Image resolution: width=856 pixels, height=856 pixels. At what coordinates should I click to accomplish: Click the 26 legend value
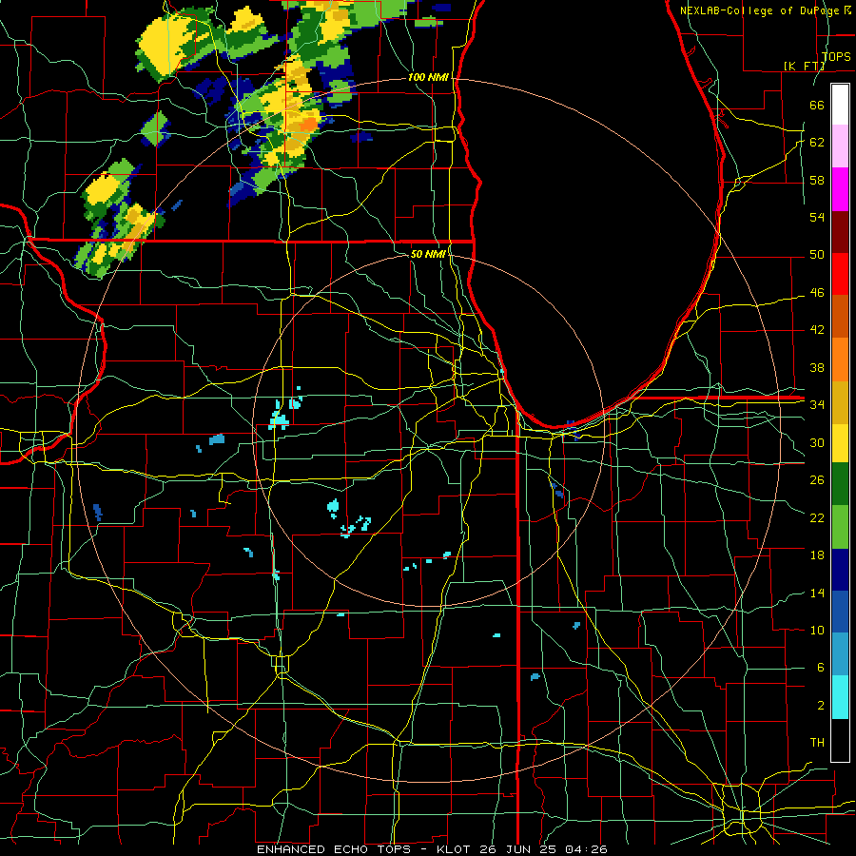click(x=817, y=480)
